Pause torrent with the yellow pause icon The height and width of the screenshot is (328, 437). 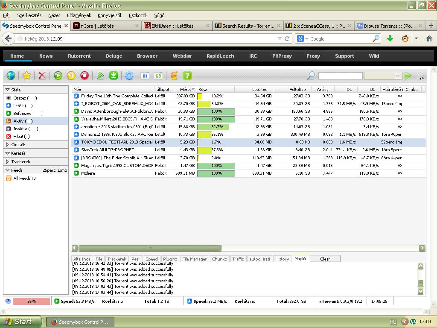coord(71,75)
